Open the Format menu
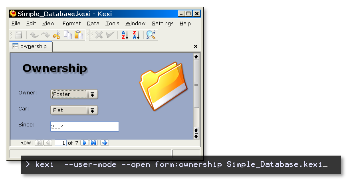Screen dimensions: 353x188 (71, 24)
